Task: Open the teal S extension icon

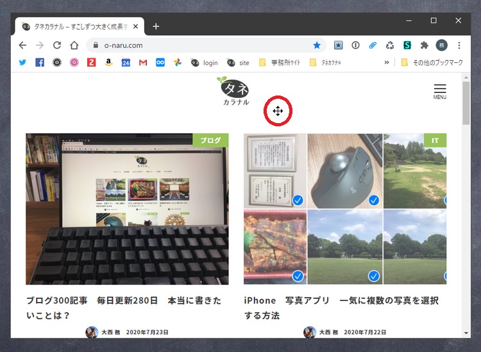Action: [x=407, y=46]
